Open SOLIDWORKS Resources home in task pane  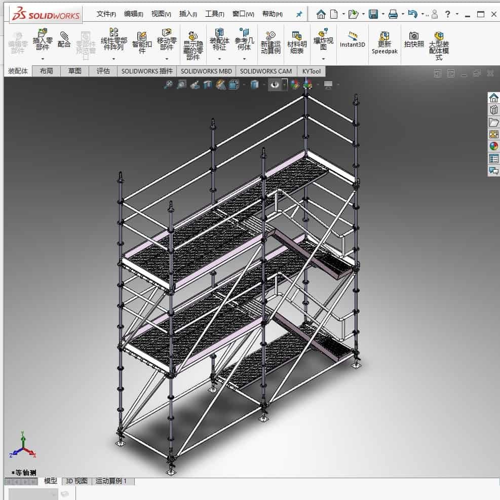493,98
